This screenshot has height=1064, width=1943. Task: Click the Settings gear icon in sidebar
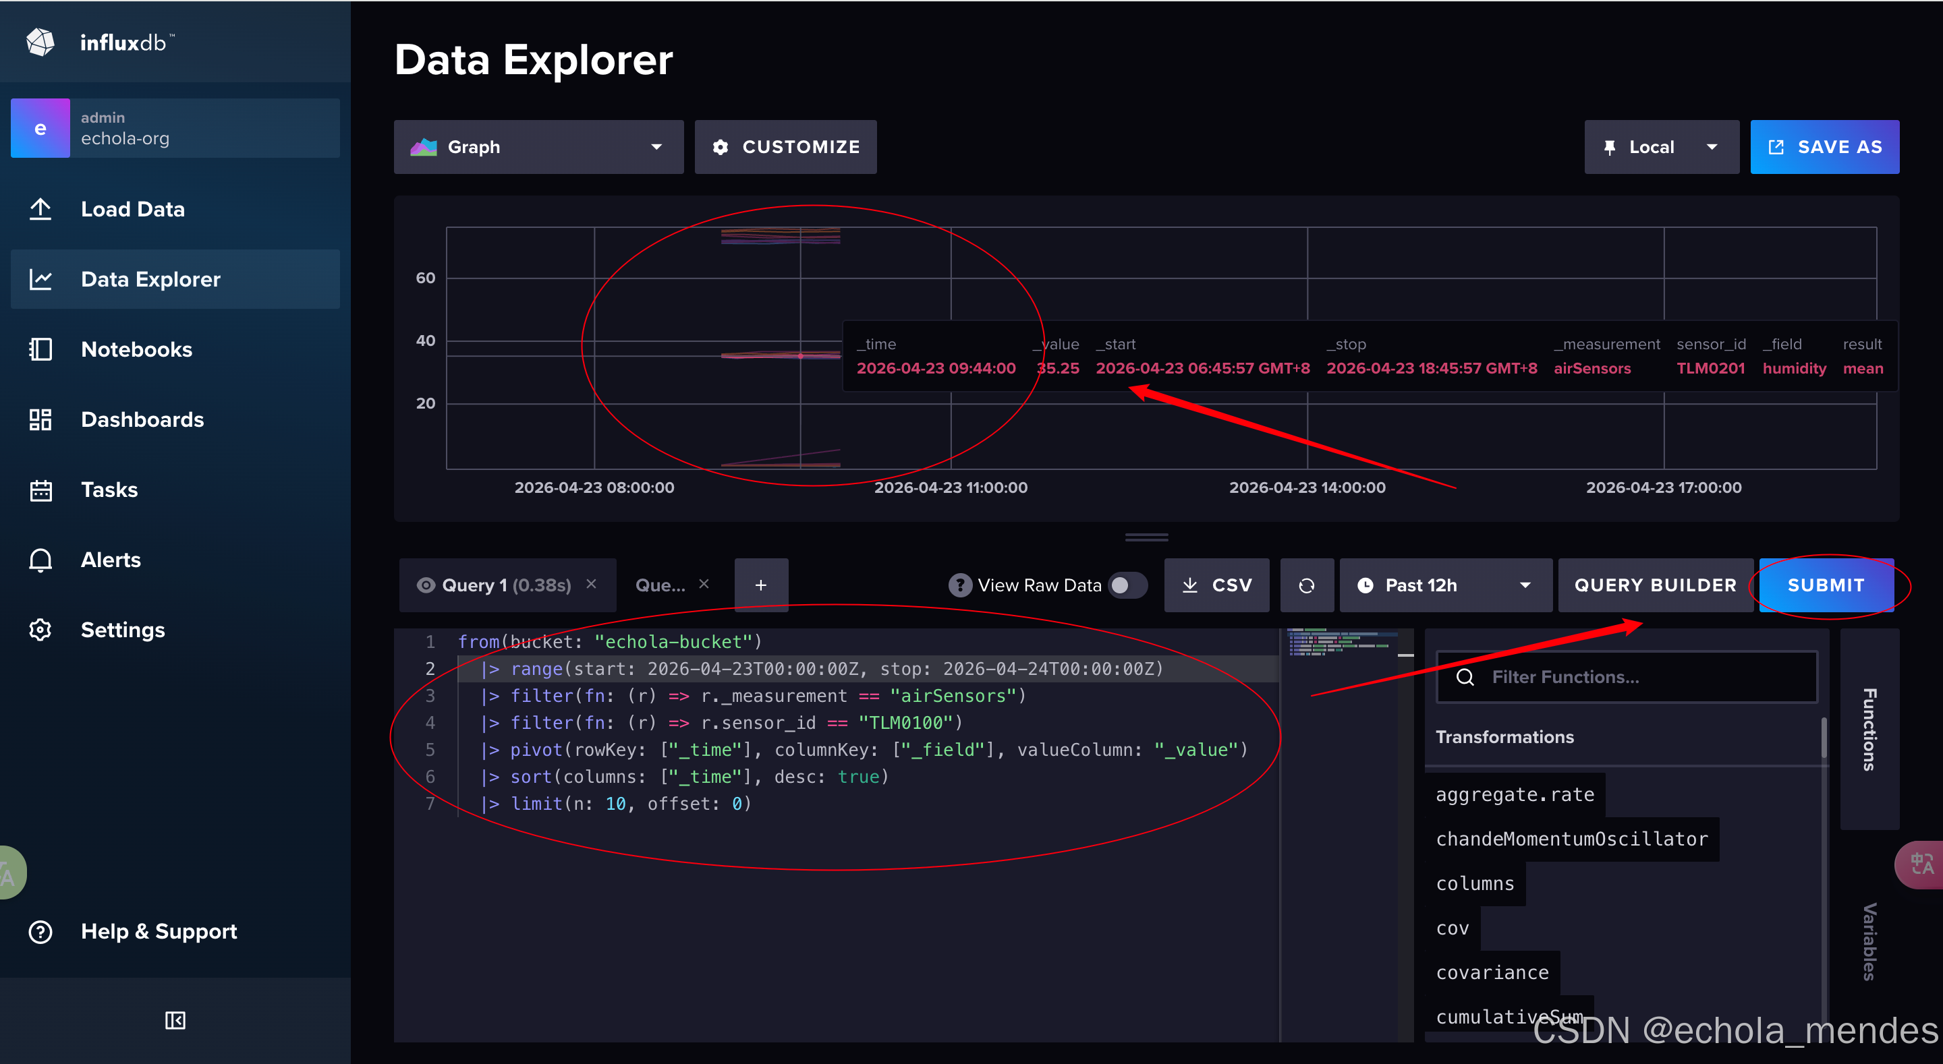point(40,630)
